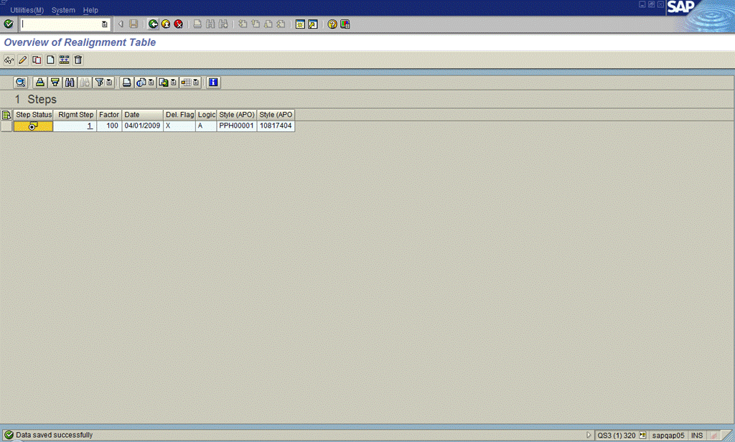Click the Set Filter funnel icon

(x=99, y=83)
